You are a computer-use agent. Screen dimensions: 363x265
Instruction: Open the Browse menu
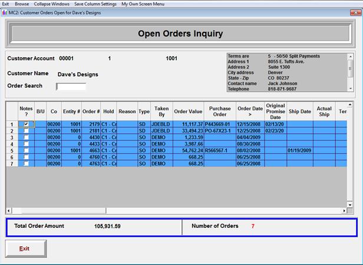point(22,4)
